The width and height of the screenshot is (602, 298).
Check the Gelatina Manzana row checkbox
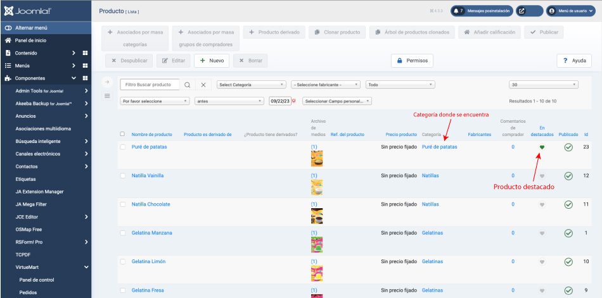[122, 233]
